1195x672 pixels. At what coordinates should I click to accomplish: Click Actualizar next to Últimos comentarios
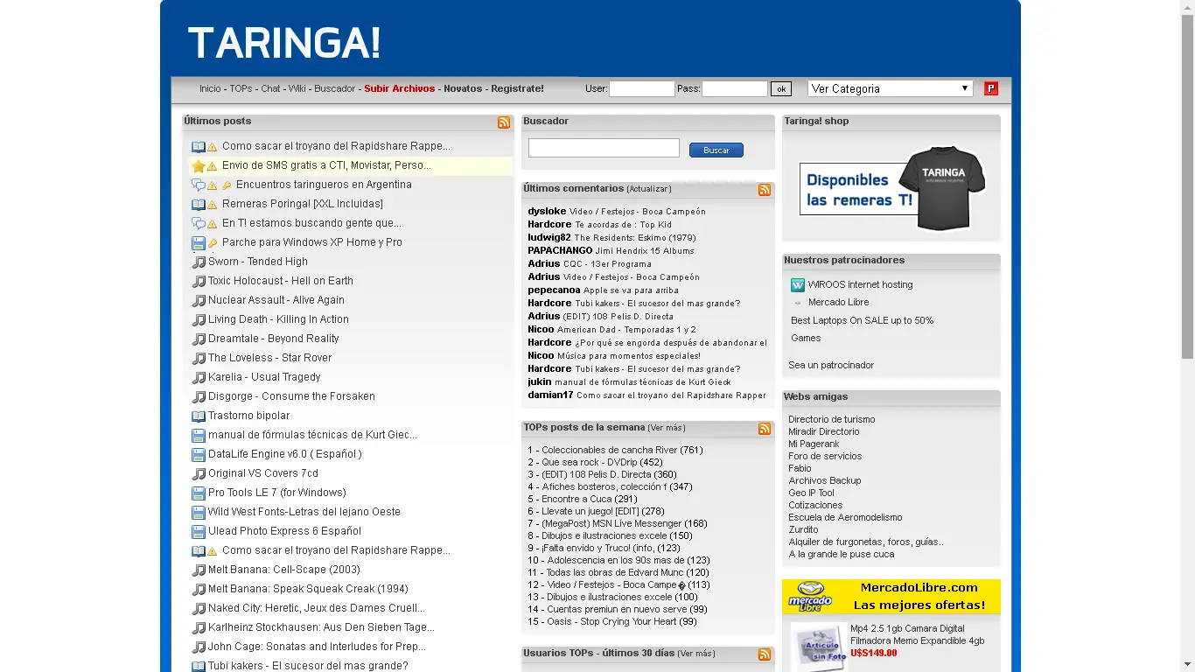coord(649,189)
